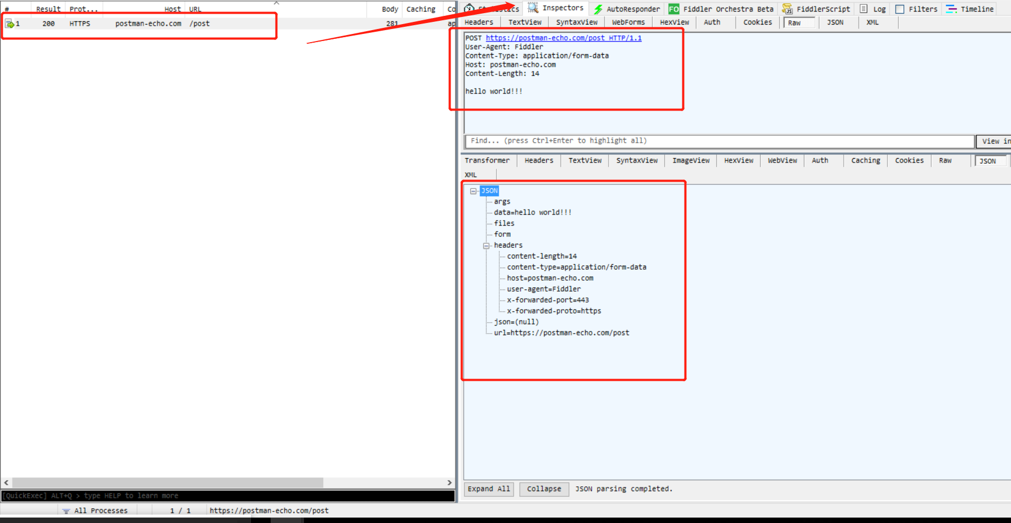Click the Find search field
The image size is (1011, 523).
[x=718, y=141]
